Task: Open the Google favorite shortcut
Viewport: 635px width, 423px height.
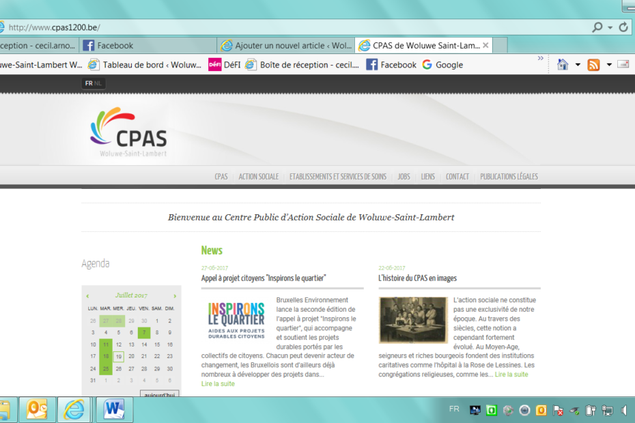Action: (442, 65)
